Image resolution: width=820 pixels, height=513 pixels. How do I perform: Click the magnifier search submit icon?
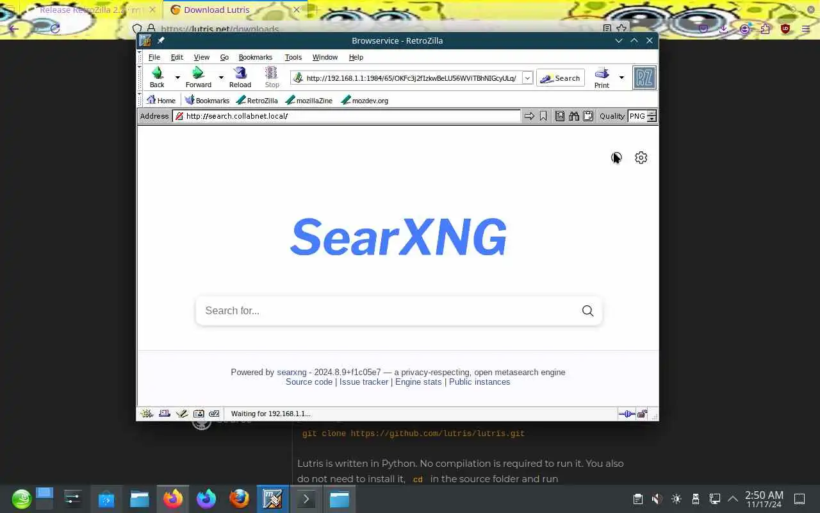[x=587, y=311]
